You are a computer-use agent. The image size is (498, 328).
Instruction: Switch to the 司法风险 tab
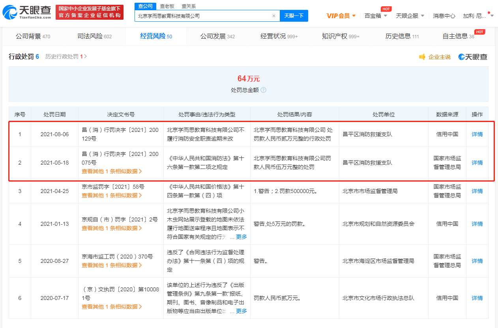pos(94,36)
